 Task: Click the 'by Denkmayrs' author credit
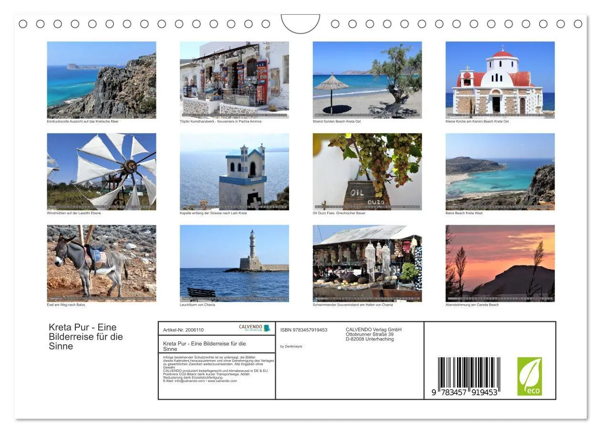tap(291, 347)
